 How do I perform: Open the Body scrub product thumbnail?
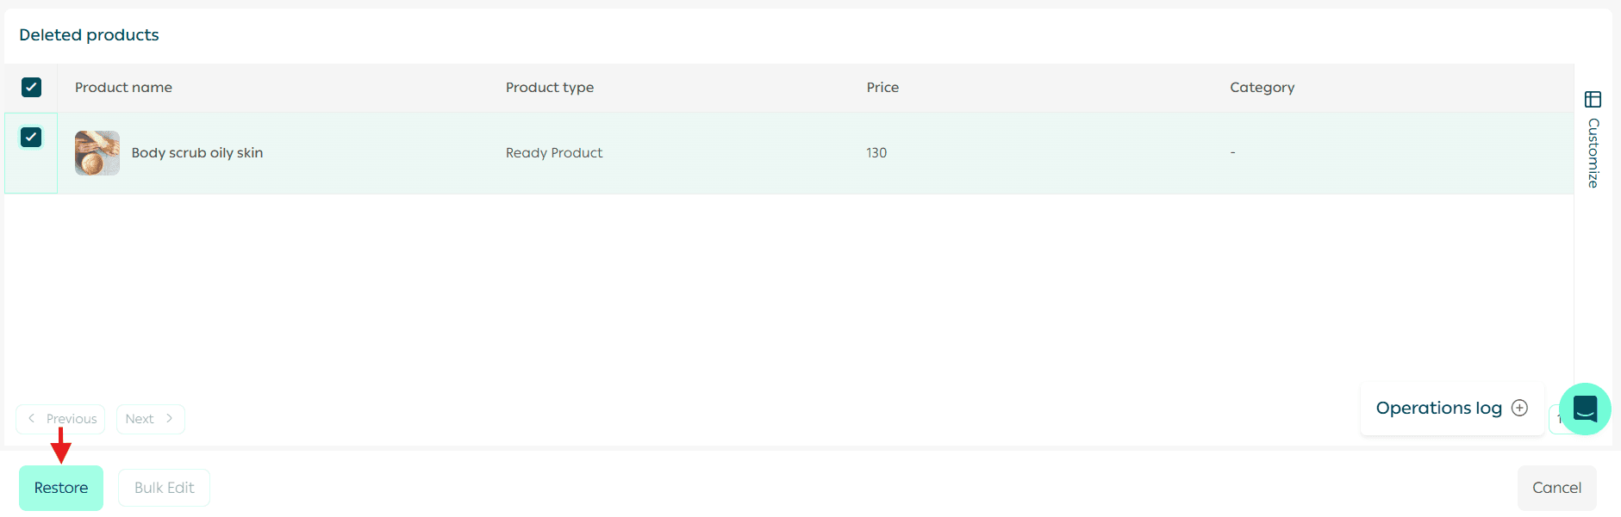[x=97, y=153]
